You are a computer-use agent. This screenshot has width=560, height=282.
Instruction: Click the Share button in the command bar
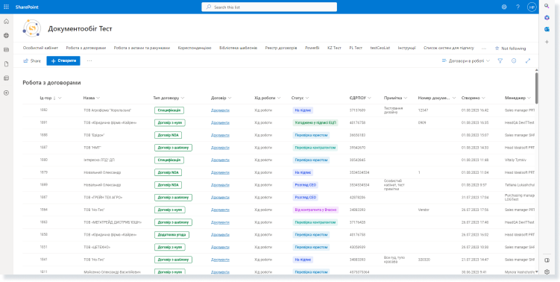(32, 60)
